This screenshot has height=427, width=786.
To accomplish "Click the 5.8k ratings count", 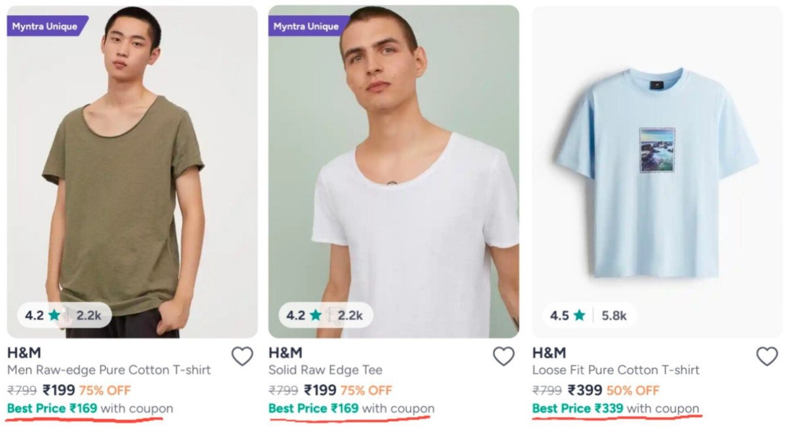I will 614,315.
